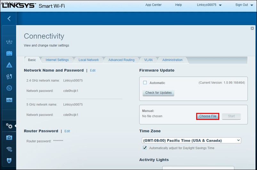
Task: Switch to the Internet Settings tab
Action: pos(57,60)
